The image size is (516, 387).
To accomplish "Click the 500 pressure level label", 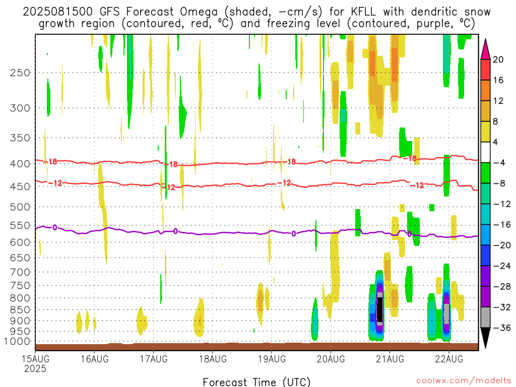I will [20, 207].
